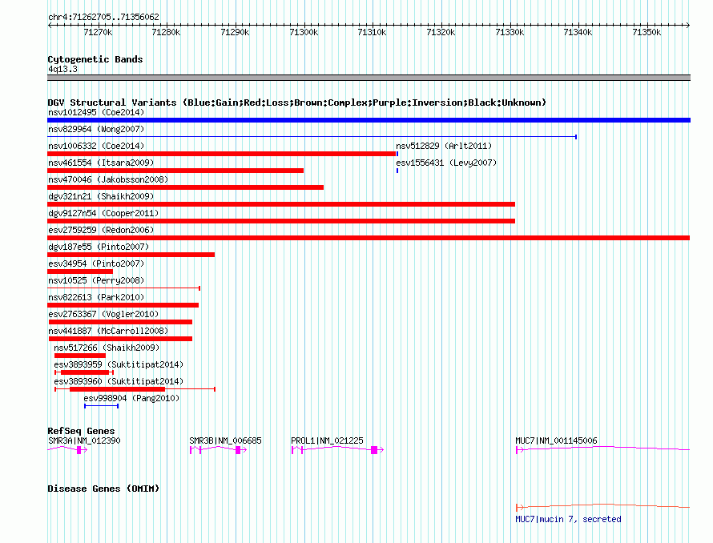Select PROL1|NM_021225 gene label
The image size is (713, 543).
[327, 440]
